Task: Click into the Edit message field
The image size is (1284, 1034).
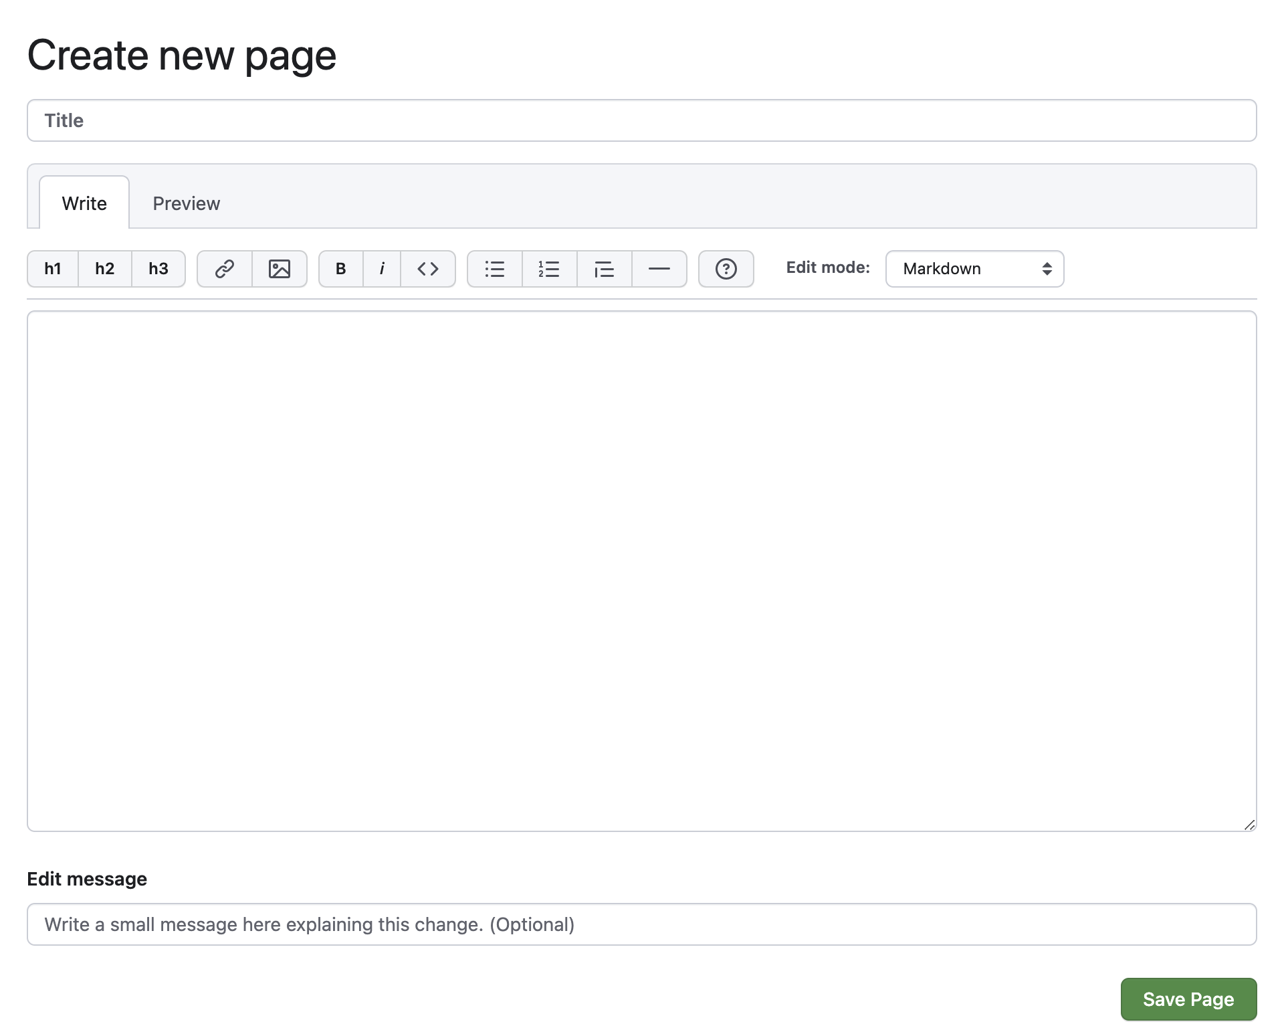Action: [x=642, y=924]
